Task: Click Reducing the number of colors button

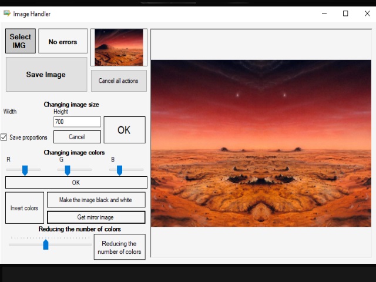Action: coord(120,247)
